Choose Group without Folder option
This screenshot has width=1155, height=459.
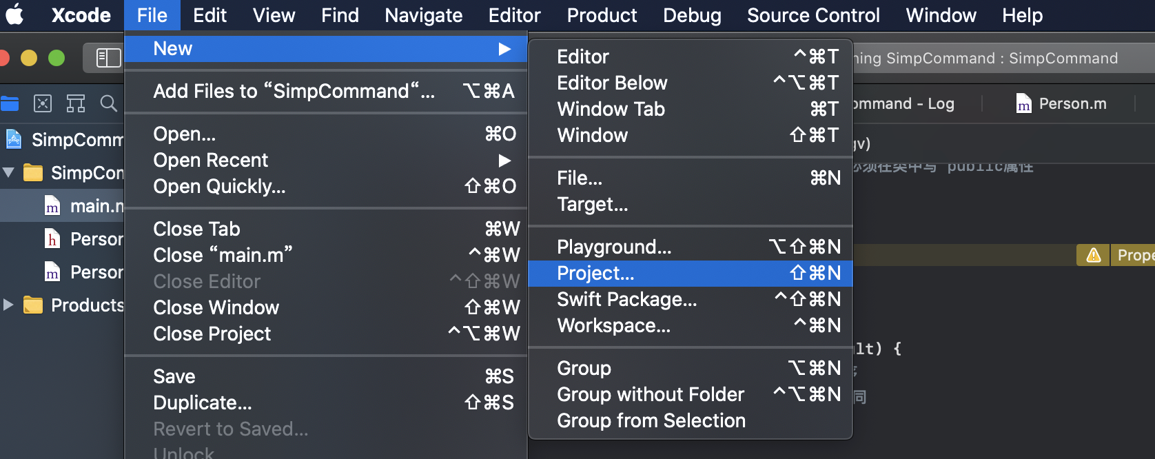651,394
